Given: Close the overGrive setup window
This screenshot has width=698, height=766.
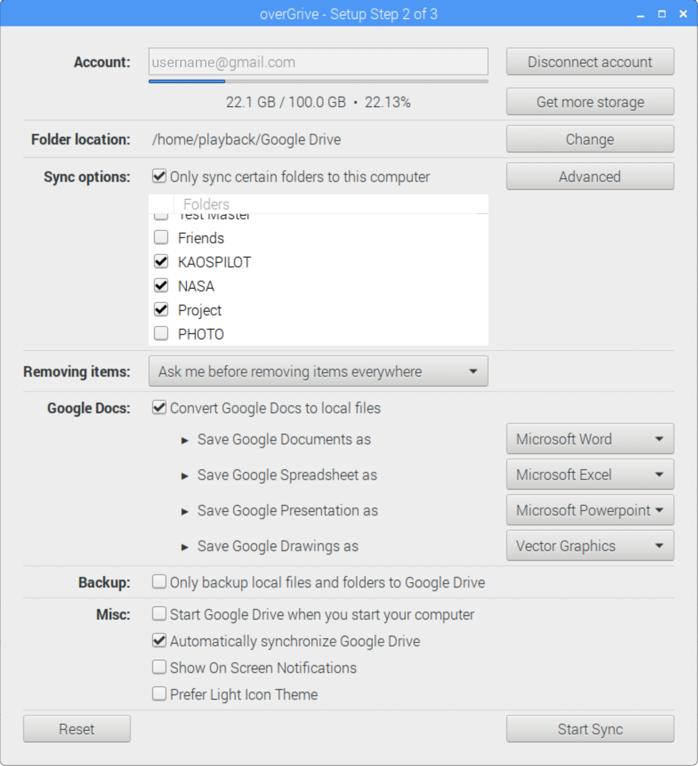Looking at the screenshot, I should (x=683, y=14).
